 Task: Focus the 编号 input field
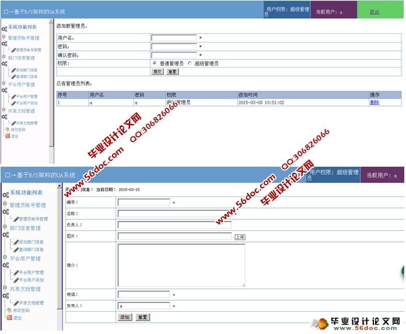[143, 202]
